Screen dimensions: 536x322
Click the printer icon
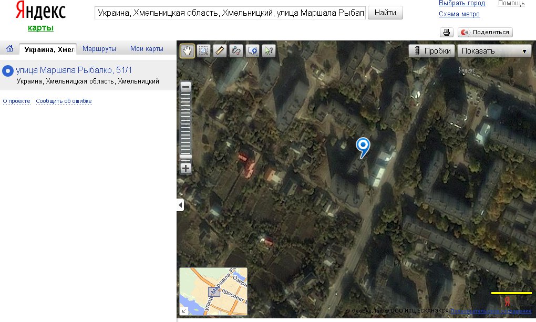click(447, 32)
